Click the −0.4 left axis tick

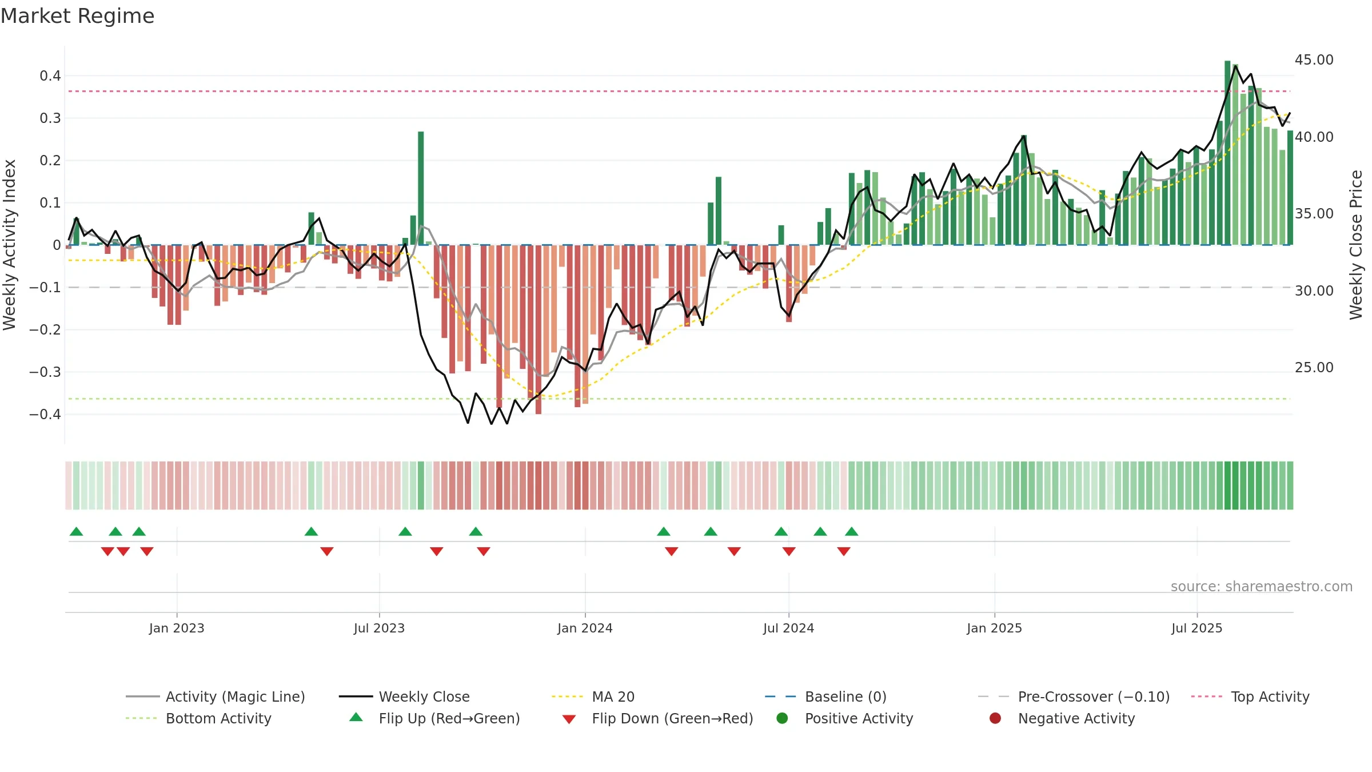click(x=45, y=414)
